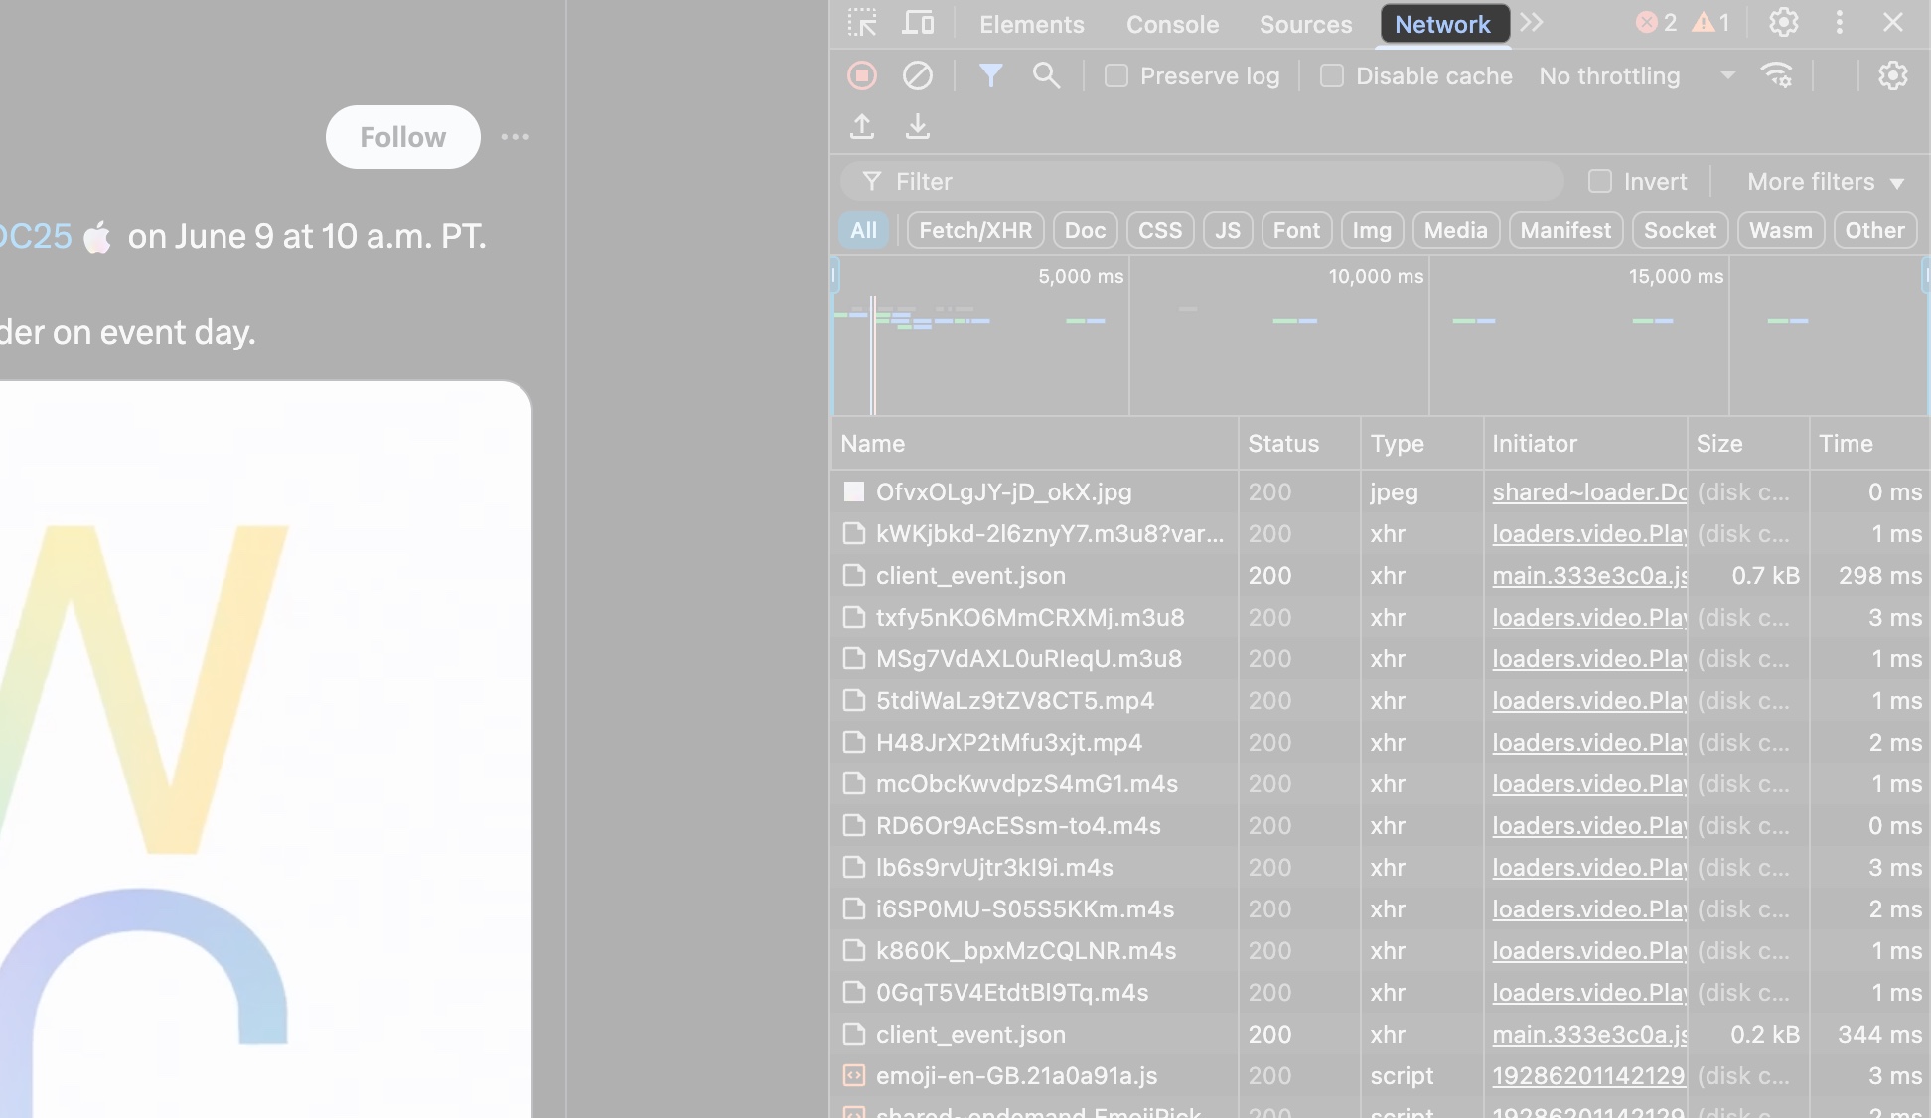Open DevTools settings gear
This screenshot has height=1118, width=1931.
click(x=1783, y=22)
